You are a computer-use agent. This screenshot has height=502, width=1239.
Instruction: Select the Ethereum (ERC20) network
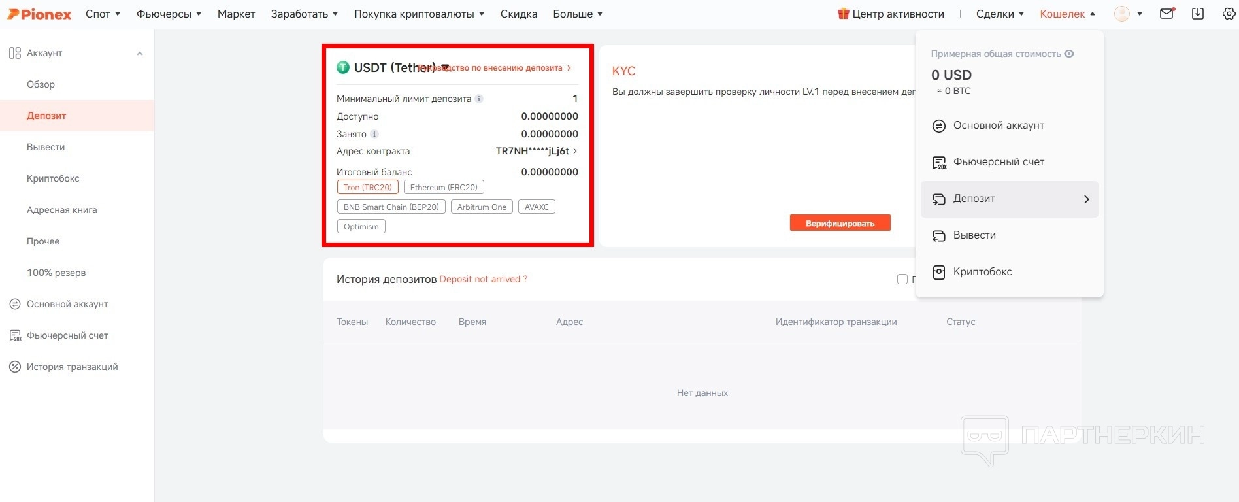click(444, 188)
